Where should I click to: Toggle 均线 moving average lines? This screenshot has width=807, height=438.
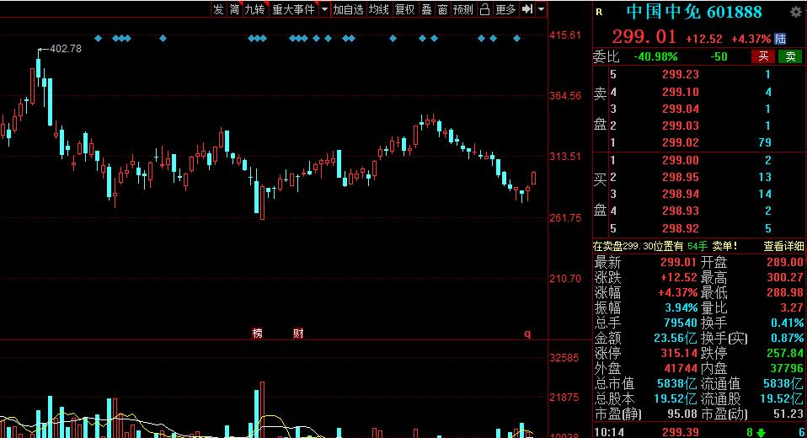[379, 9]
